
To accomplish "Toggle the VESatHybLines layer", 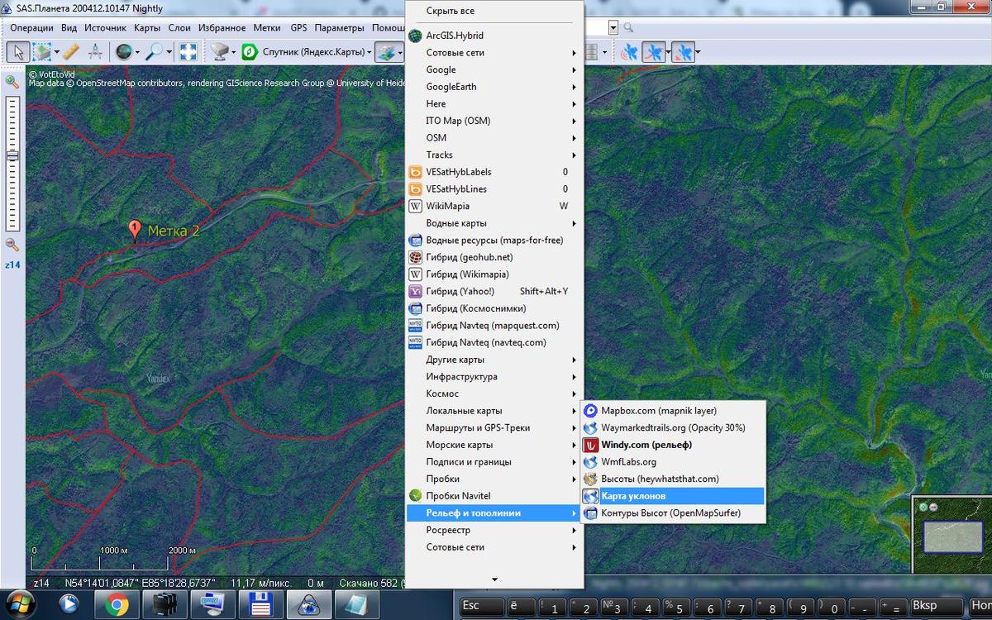I will pos(494,189).
